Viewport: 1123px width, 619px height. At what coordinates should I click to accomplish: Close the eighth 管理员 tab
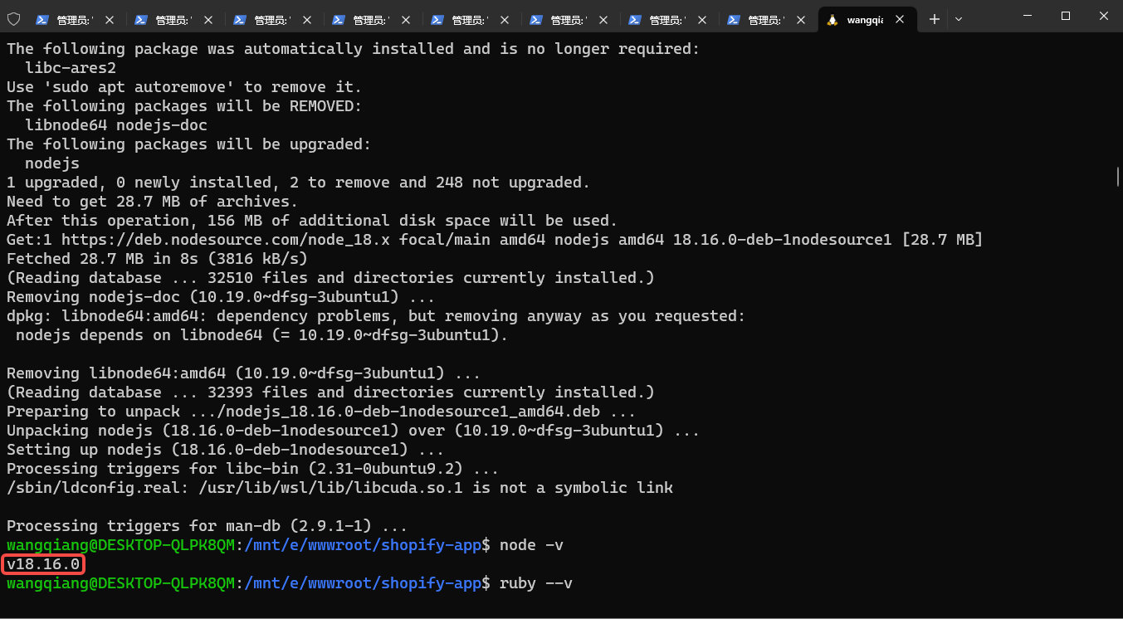pyautogui.click(x=801, y=20)
